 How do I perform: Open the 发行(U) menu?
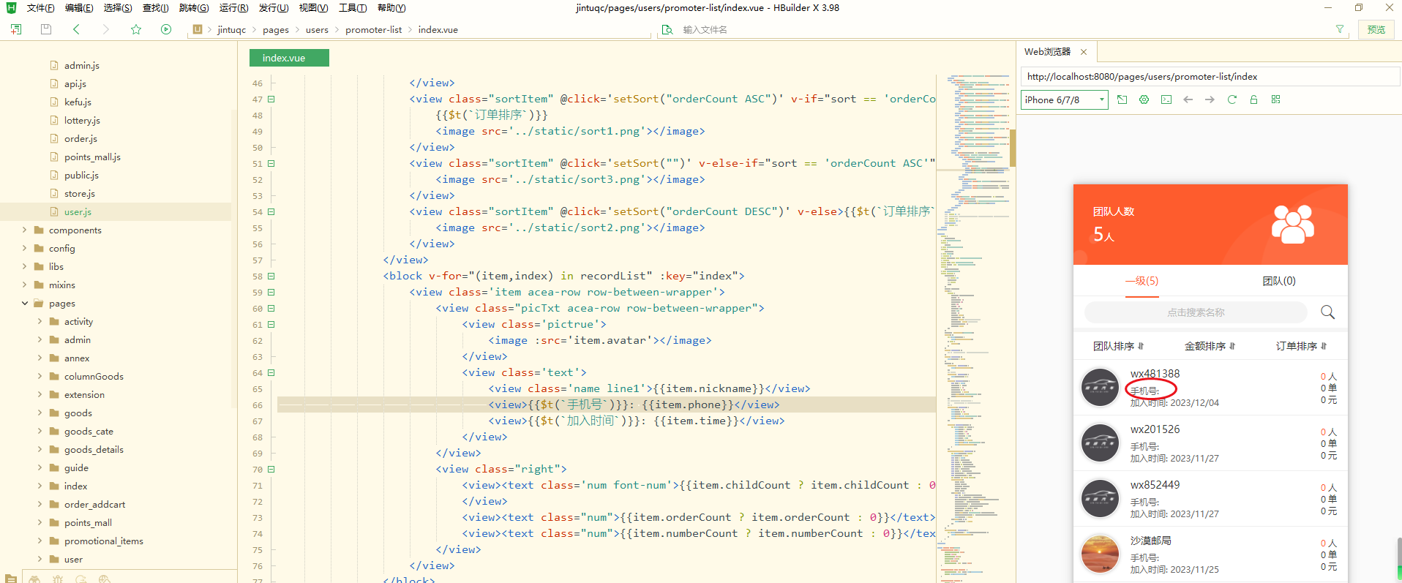click(274, 8)
